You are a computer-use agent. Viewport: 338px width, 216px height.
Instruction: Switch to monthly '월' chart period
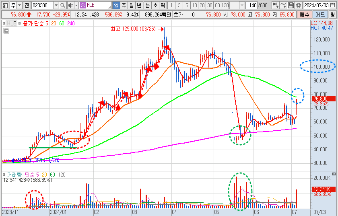point(132,5)
